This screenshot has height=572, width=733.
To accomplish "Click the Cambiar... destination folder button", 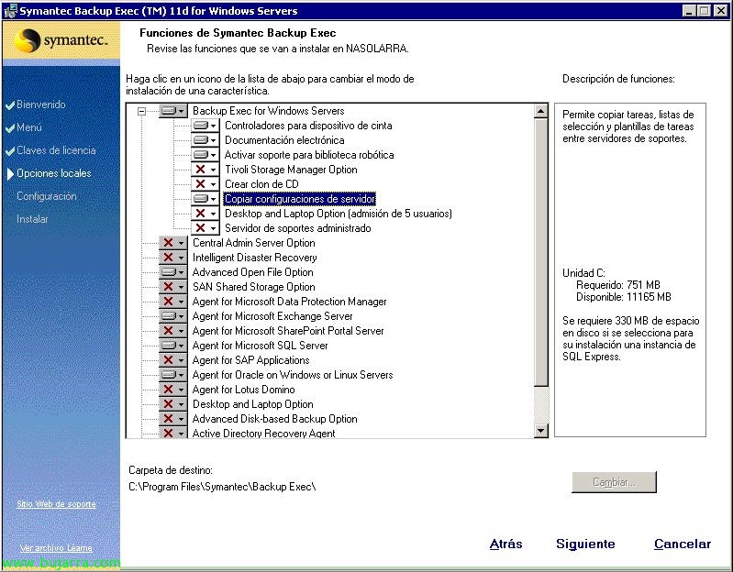I will (x=614, y=482).
